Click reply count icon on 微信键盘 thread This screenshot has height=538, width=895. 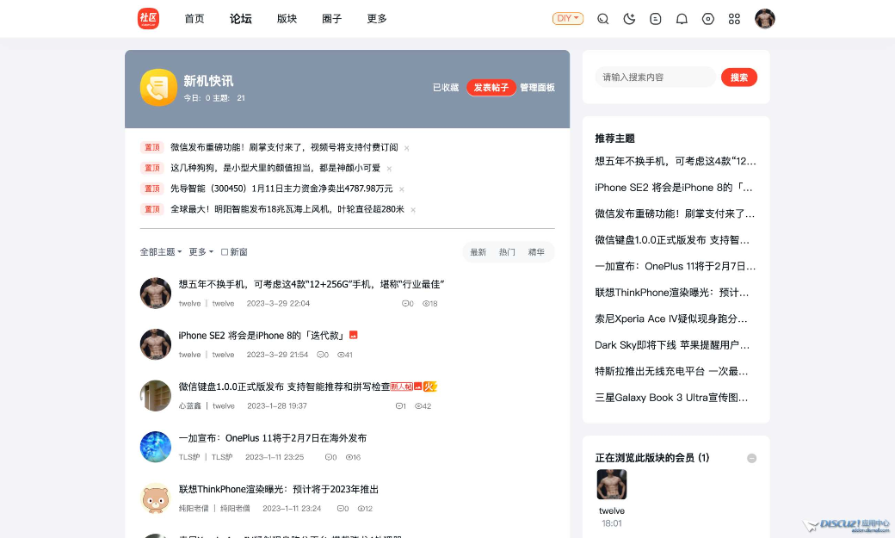400,406
